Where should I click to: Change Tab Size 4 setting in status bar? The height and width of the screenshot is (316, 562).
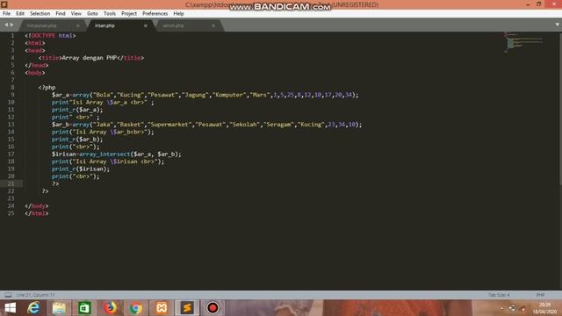(499, 295)
